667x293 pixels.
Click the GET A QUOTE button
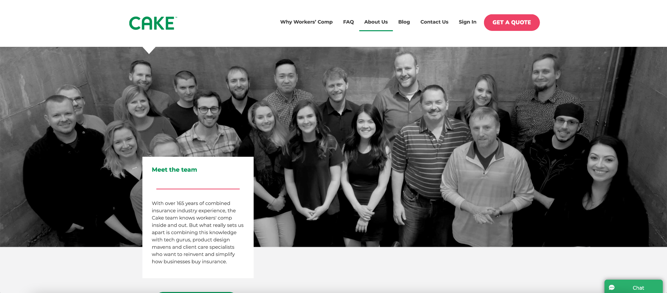point(512,22)
